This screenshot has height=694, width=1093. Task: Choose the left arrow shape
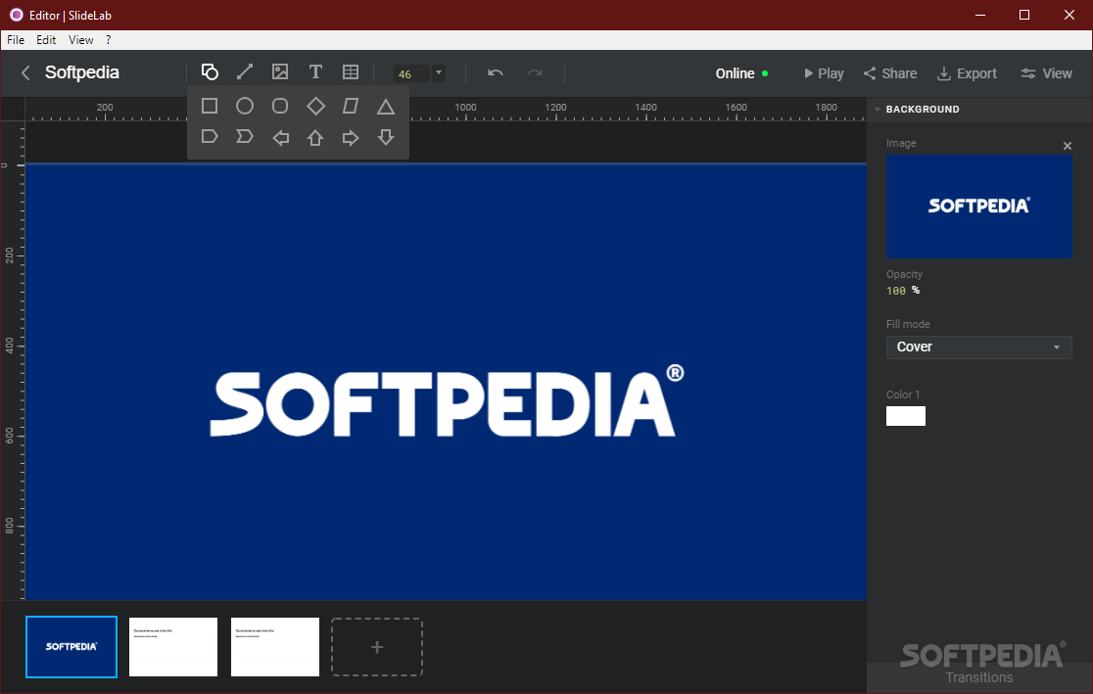280,138
